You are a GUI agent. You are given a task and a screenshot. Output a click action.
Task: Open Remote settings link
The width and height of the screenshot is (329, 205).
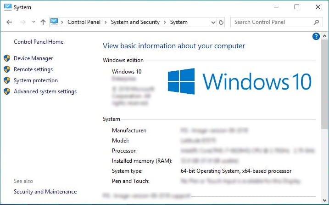[x=33, y=69]
